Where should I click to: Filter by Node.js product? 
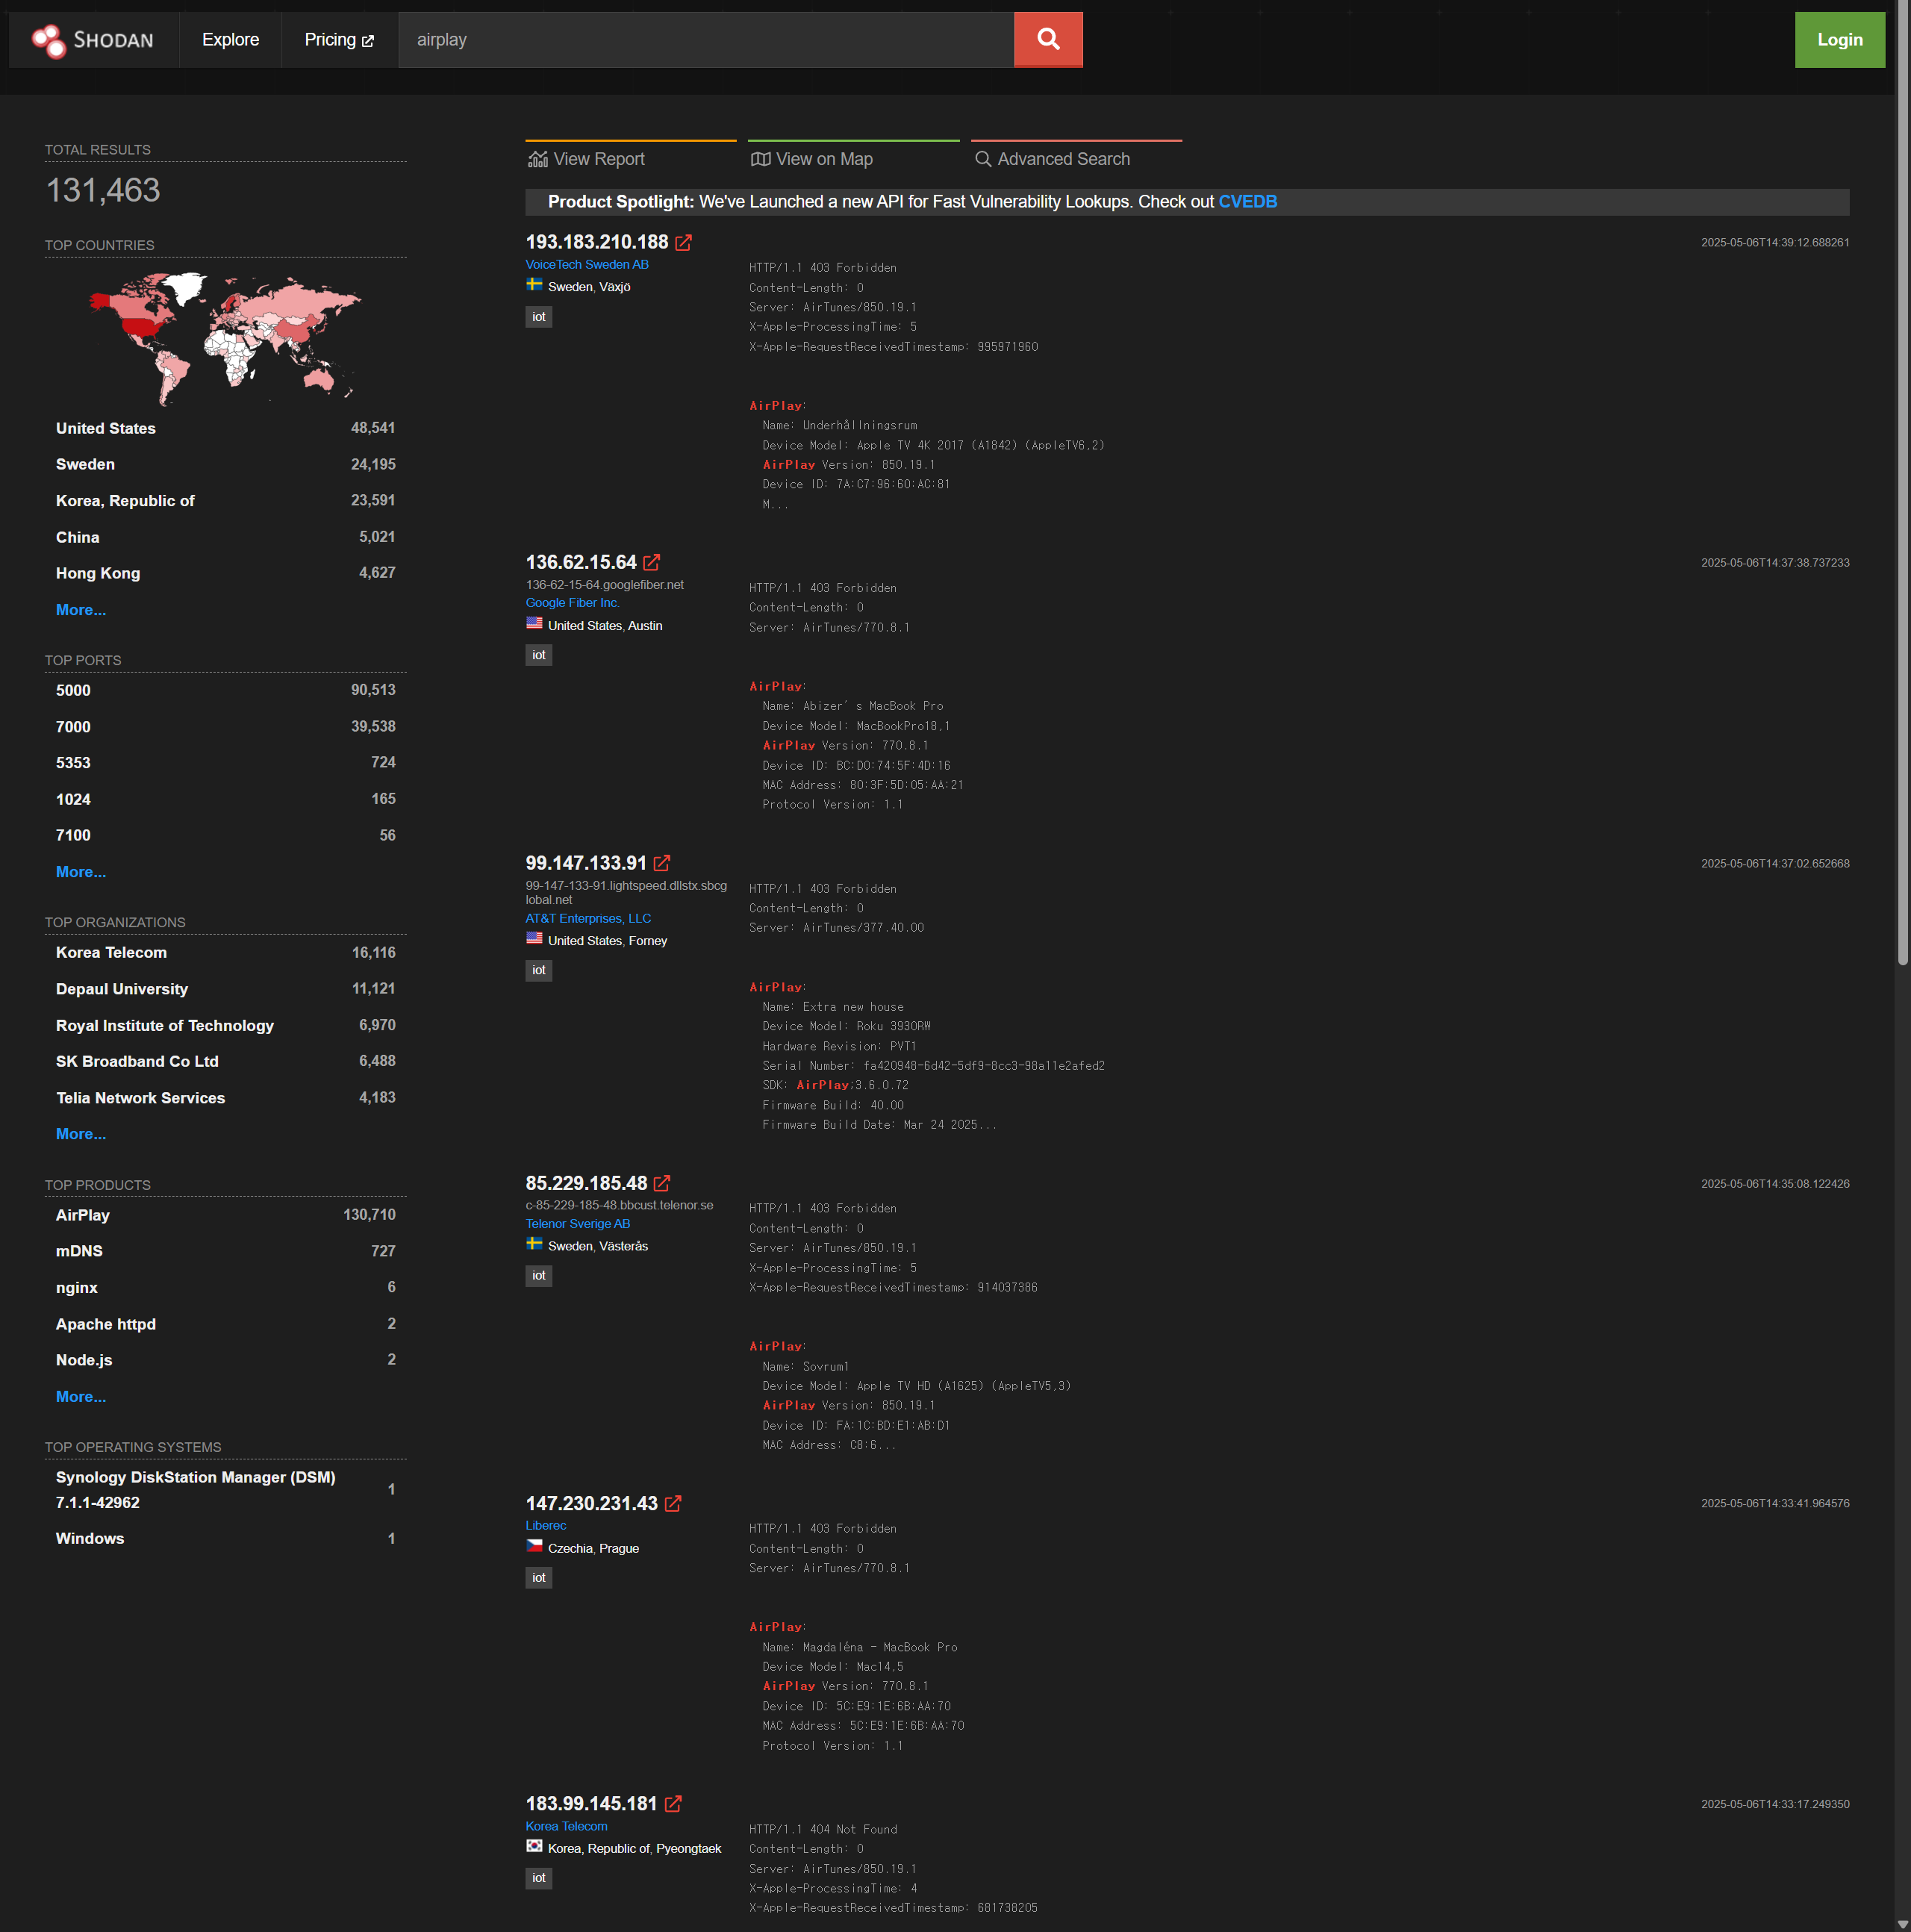coord(225,1360)
